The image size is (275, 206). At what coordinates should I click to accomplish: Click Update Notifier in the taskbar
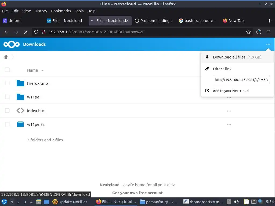[70, 202]
